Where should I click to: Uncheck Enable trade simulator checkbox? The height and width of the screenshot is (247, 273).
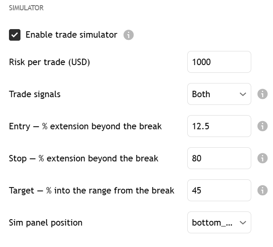tap(15, 35)
